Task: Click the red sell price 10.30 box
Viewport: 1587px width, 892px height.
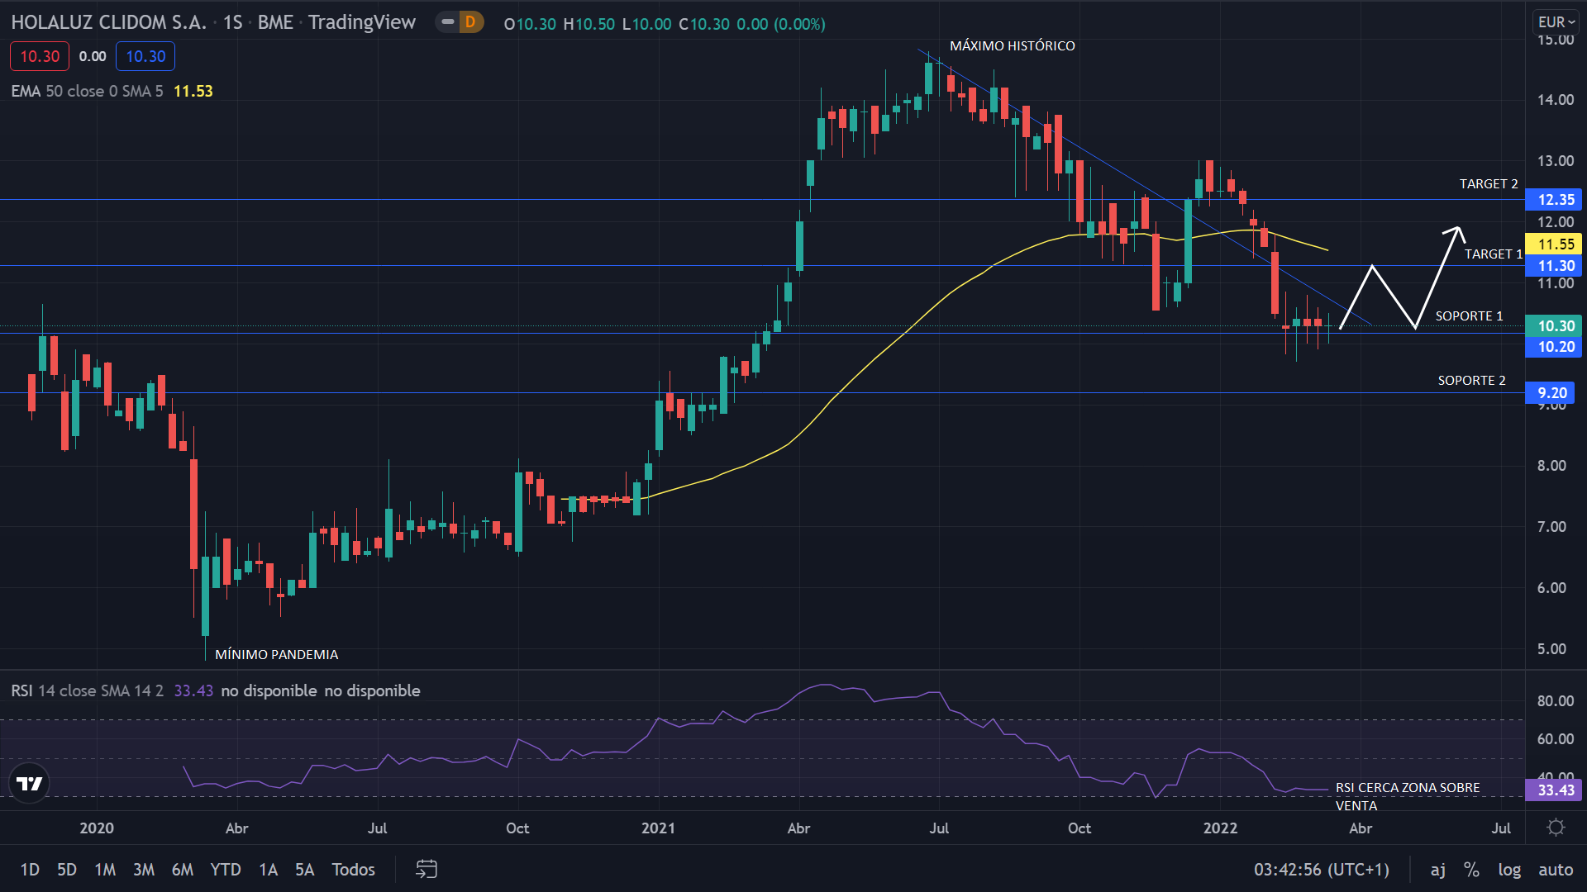Action: point(40,56)
